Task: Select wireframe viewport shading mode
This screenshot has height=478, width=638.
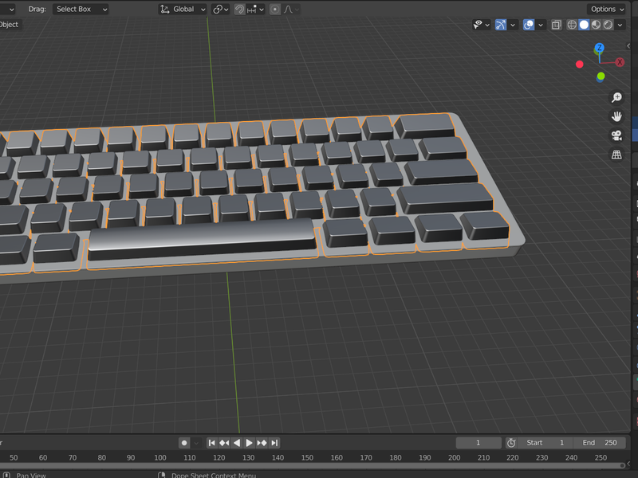Action: (x=572, y=25)
